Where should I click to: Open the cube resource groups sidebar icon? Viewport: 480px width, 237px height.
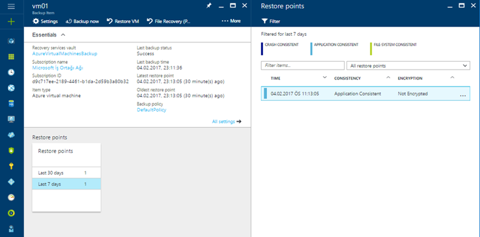coord(11,41)
